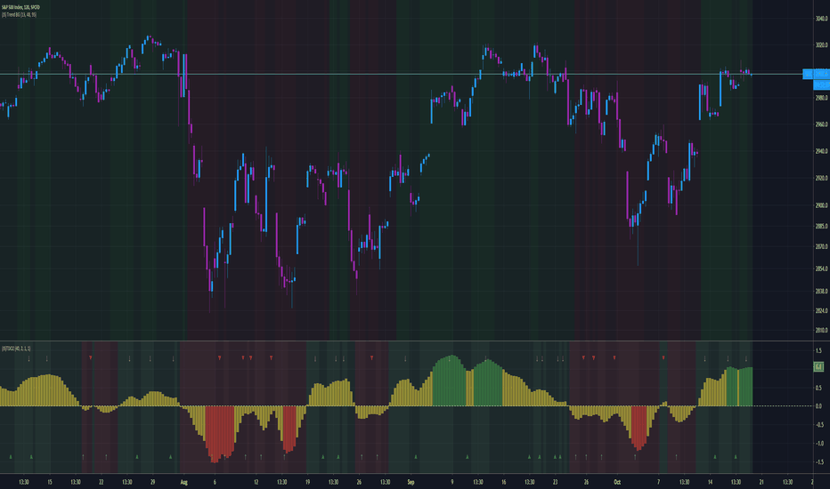Click the S&P 500 Index symbol title
Viewport: 830px width, 489px height.
(x=20, y=7)
